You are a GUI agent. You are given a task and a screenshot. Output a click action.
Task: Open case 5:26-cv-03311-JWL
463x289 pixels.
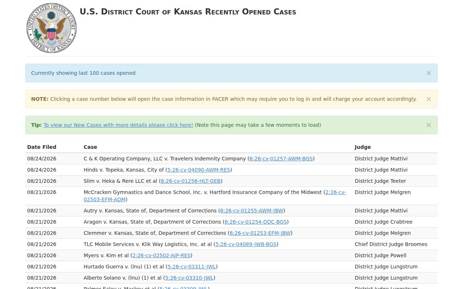point(192,267)
